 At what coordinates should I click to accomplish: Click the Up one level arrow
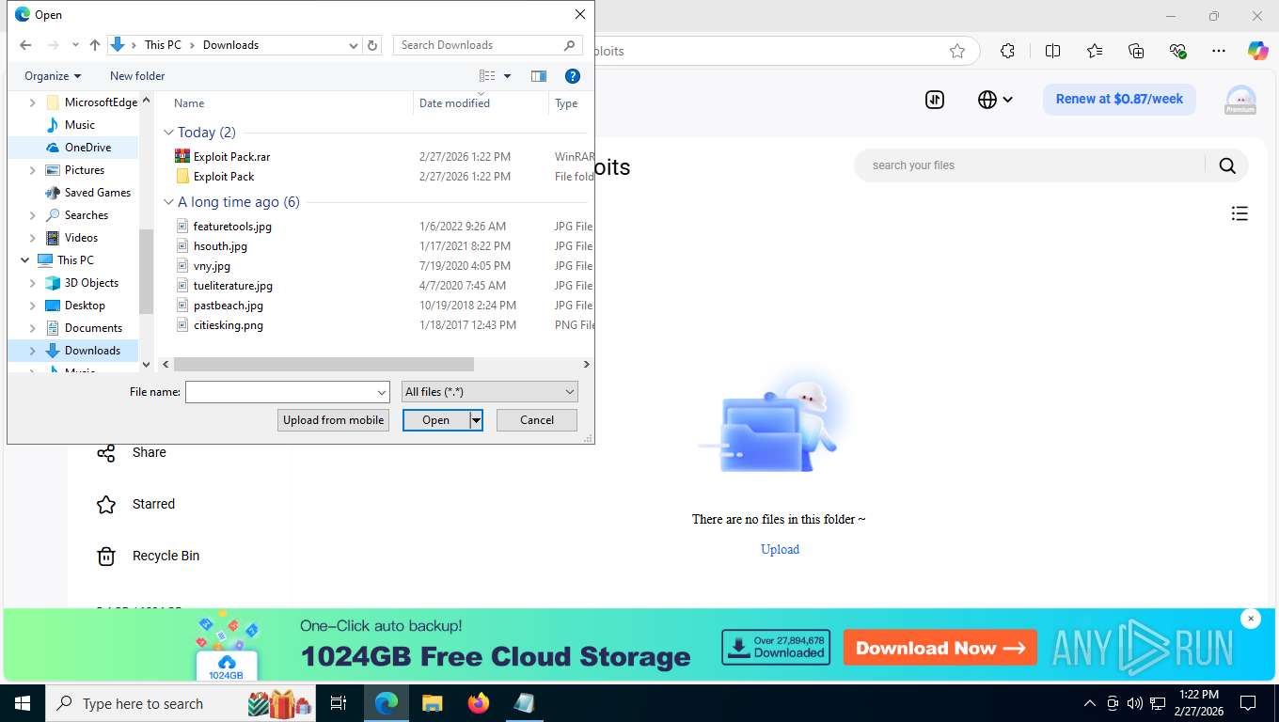95,45
